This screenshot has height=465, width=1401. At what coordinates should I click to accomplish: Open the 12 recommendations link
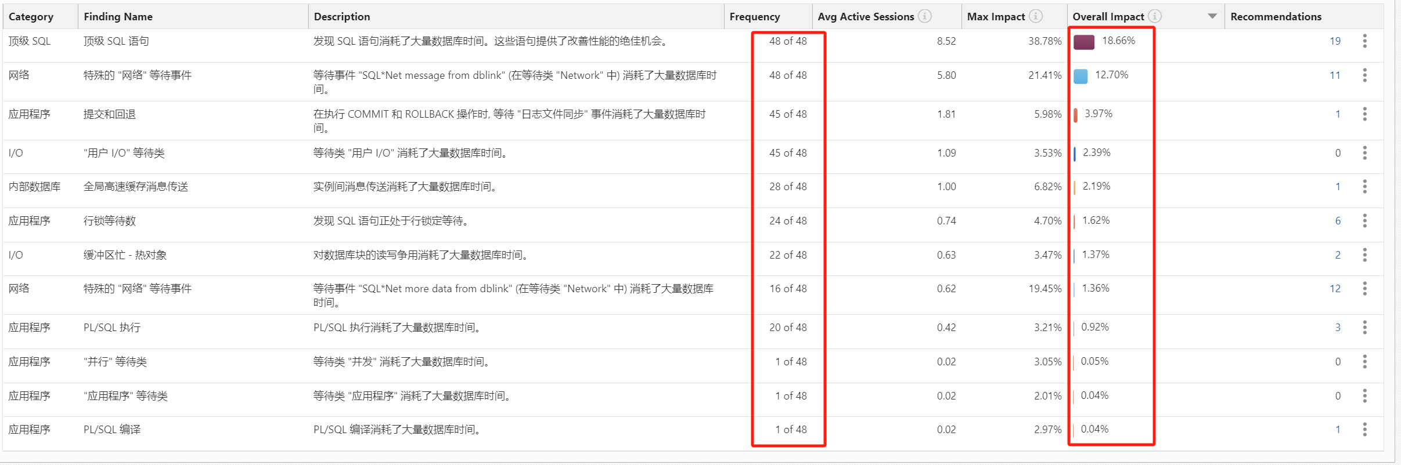(x=1335, y=289)
